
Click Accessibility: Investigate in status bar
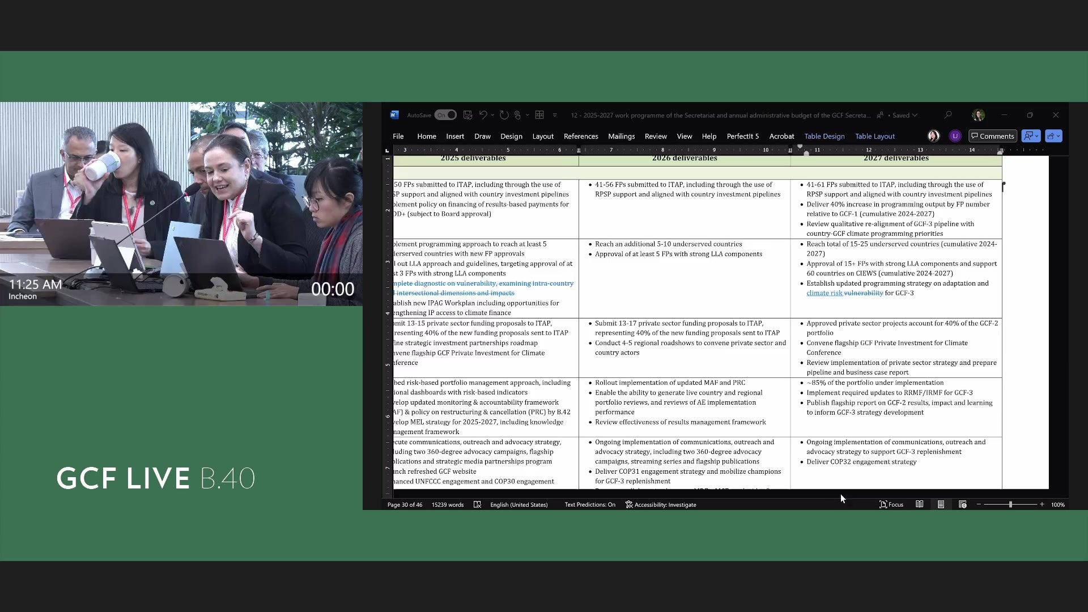click(x=661, y=504)
